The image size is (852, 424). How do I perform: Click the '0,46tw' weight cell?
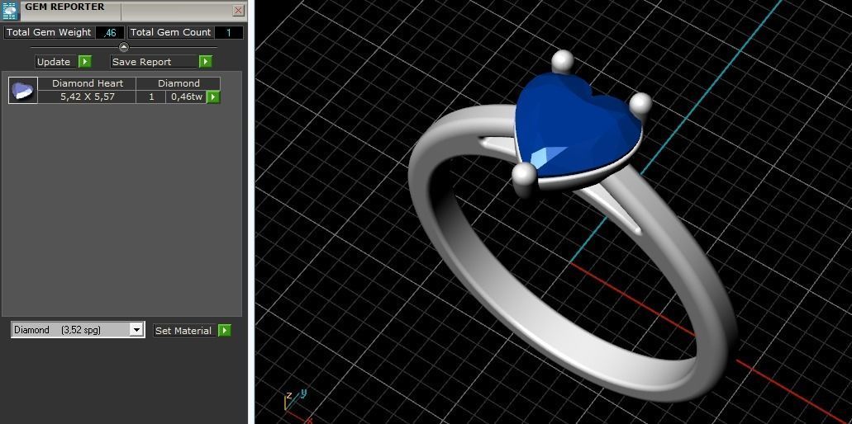[187, 97]
